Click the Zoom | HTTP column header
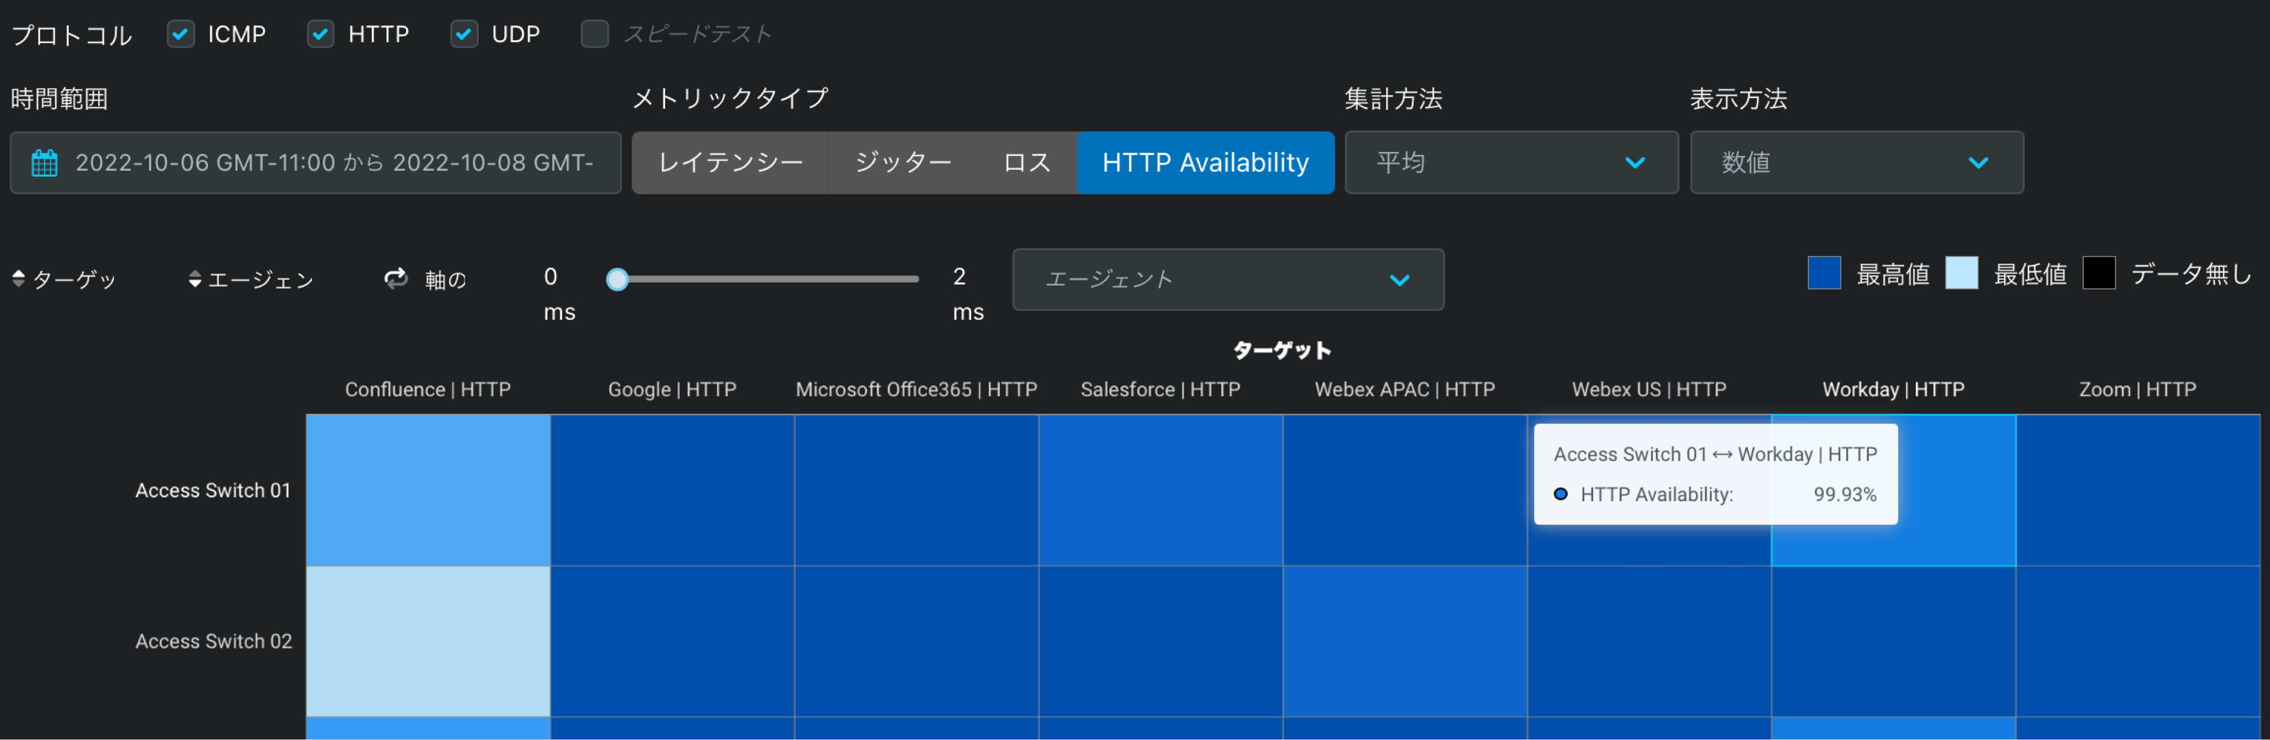Viewport: 2270px width, 740px height. [2137, 390]
